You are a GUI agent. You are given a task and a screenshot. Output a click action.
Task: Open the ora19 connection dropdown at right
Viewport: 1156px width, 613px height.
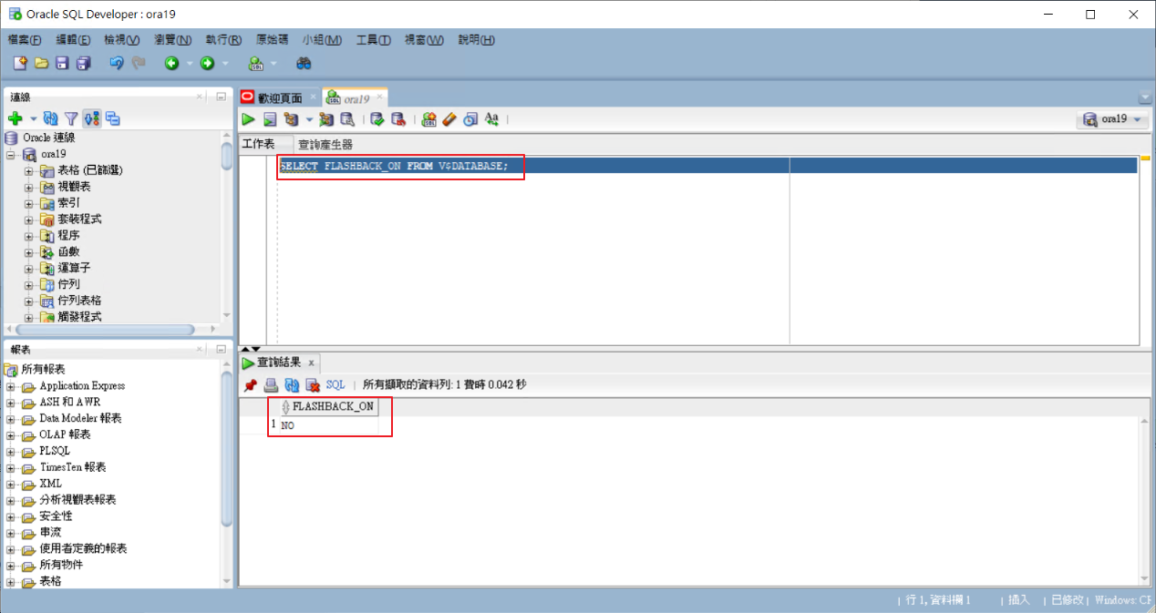tap(1112, 119)
